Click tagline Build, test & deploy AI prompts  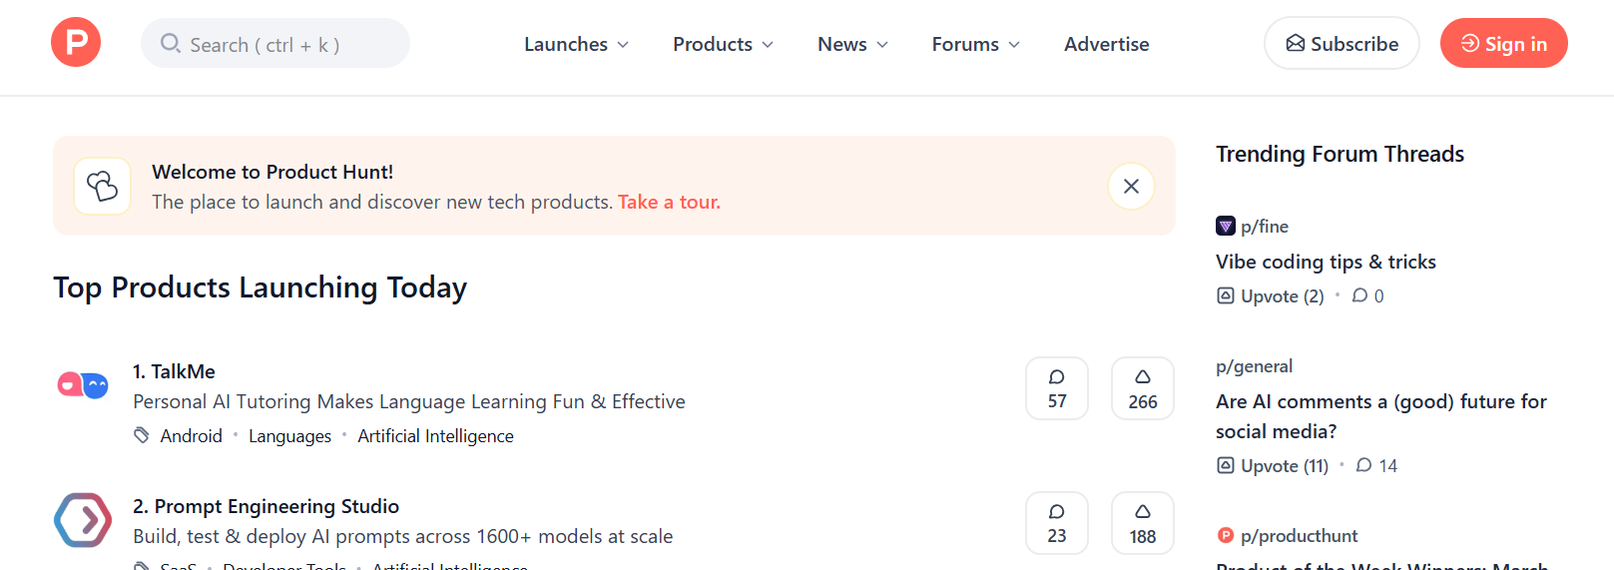(403, 536)
